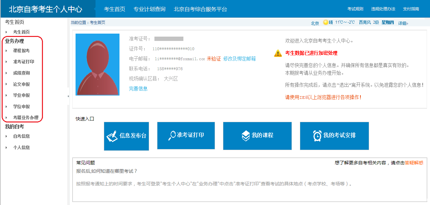The image size is (430, 205).
Task: Select 毕业申报 in the sidebar
Action: point(22,96)
